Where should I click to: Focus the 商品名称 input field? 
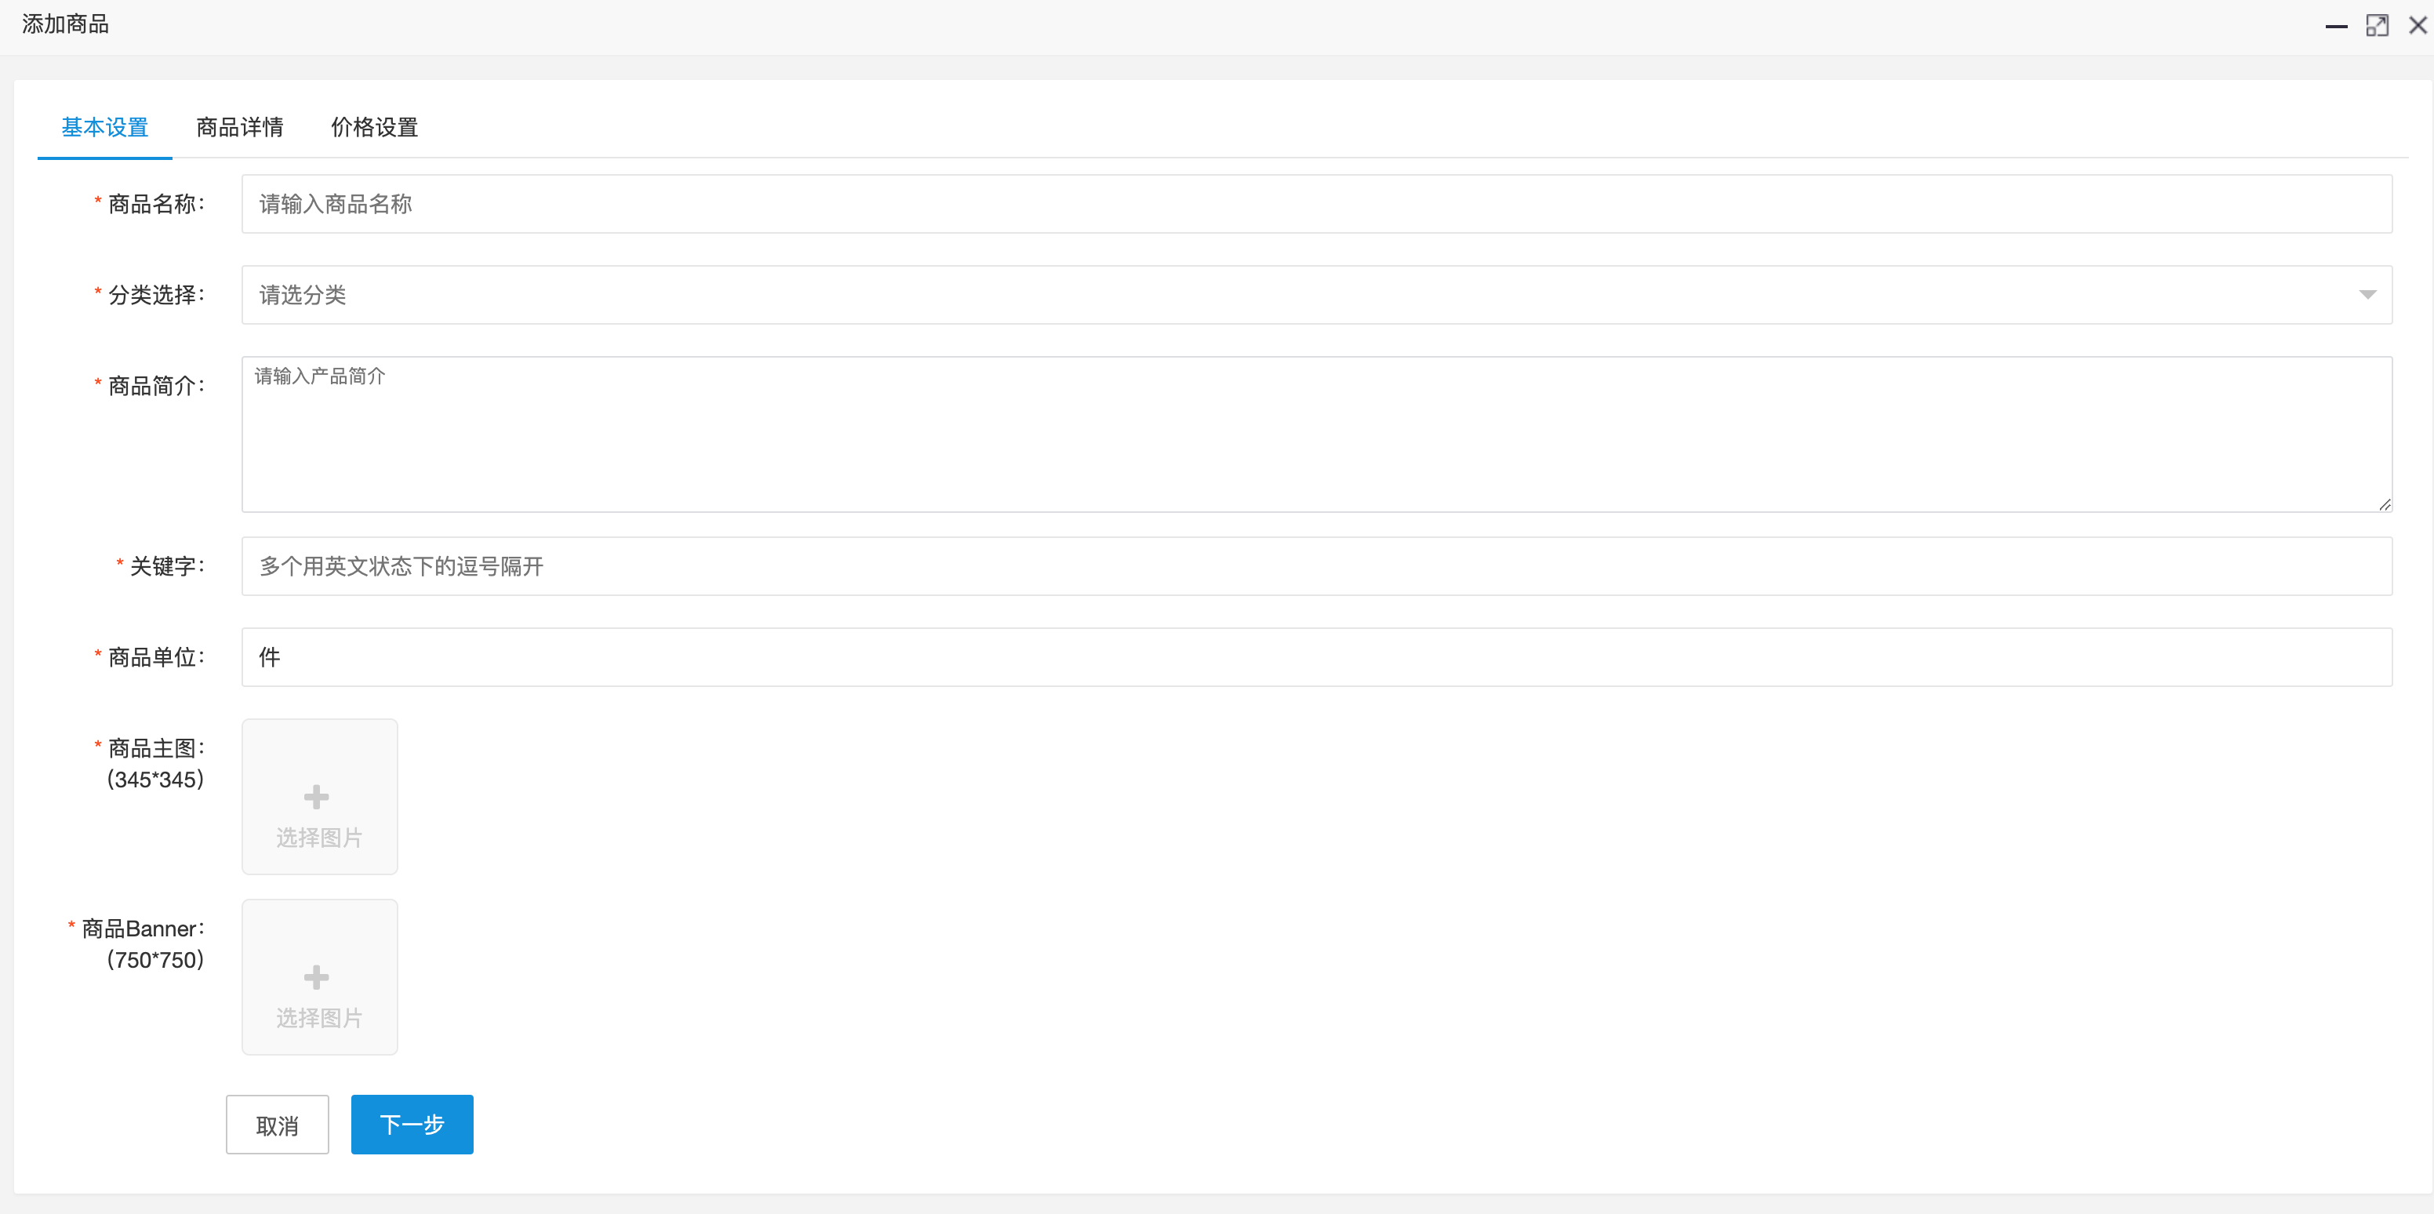click(x=1317, y=204)
